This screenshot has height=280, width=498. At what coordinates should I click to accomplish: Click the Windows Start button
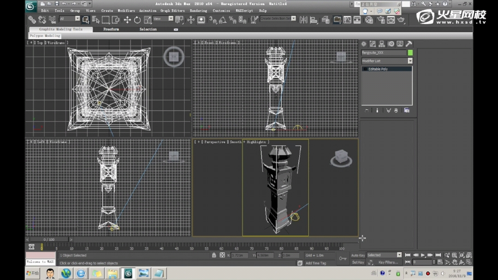(32, 274)
